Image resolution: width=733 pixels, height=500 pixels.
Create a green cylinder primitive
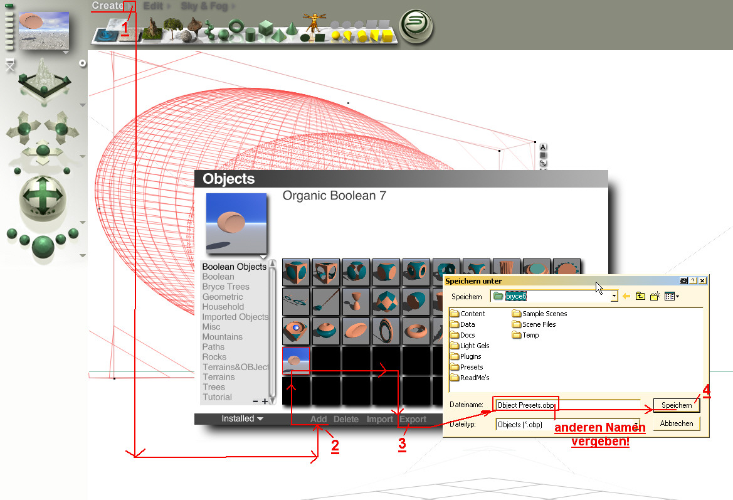[250, 35]
